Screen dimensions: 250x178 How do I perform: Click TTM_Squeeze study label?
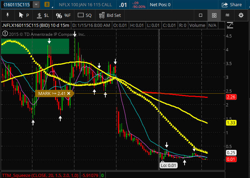click(39, 175)
